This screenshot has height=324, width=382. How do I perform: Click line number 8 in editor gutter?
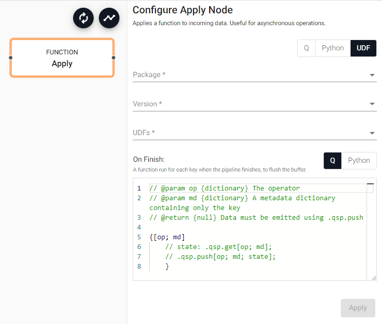[x=139, y=266]
